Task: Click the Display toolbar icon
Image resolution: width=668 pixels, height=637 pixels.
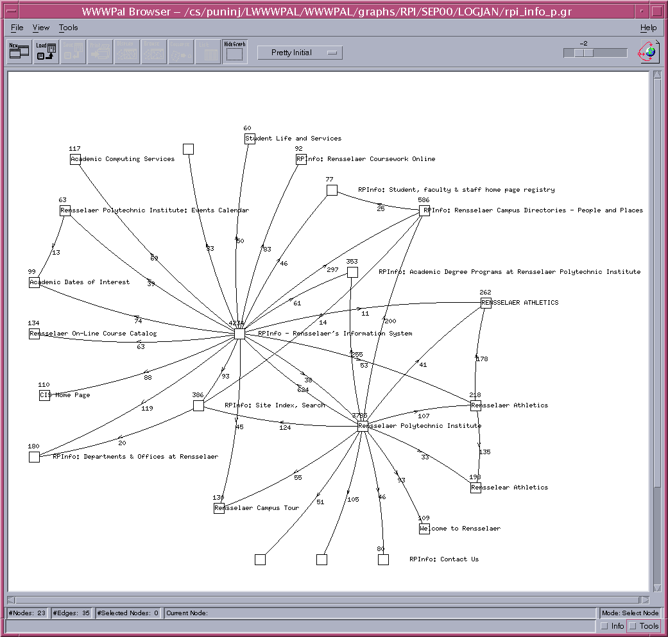Action: [x=126, y=51]
